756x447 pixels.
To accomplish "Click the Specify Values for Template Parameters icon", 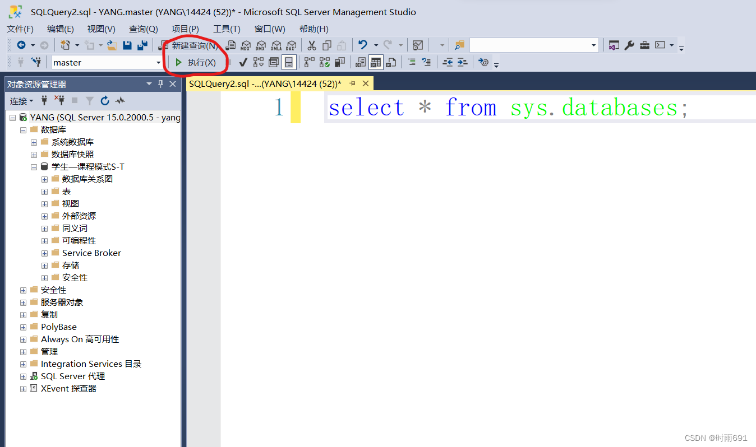I will click(483, 62).
